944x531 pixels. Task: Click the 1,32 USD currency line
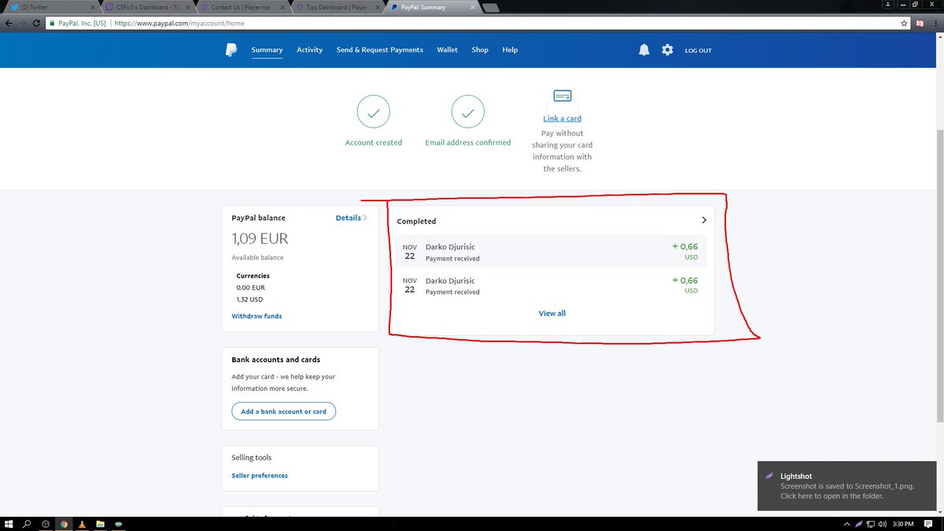pos(249,300)
